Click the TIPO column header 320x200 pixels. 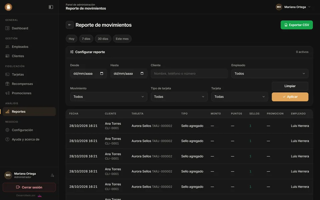(184, 113)
